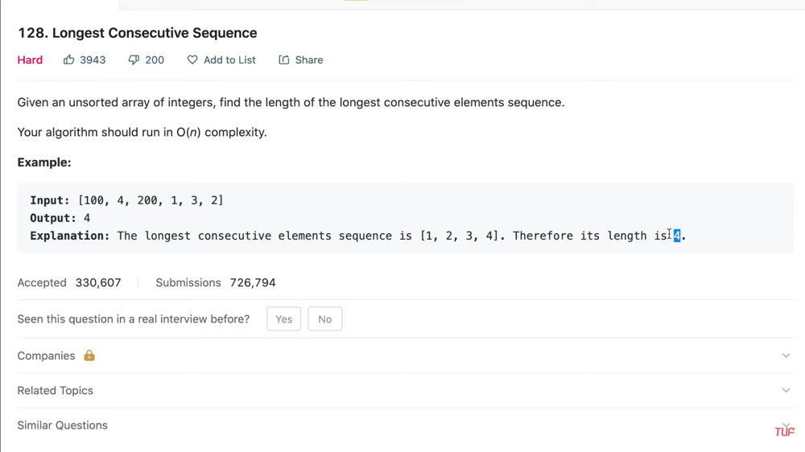Upvote the problem with thumbs-up icon
This screenshot has width=805, height=452.
pos(69,60)
